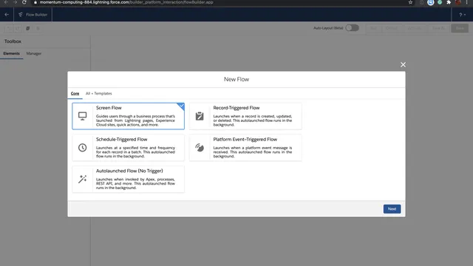Open the Elements tab in Toolbox
The width and height of the screenshot is (473, 266).
point(12,53)
